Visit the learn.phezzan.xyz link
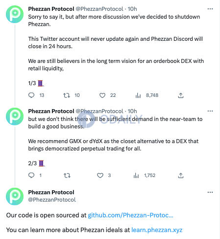 tap(157, 230)
